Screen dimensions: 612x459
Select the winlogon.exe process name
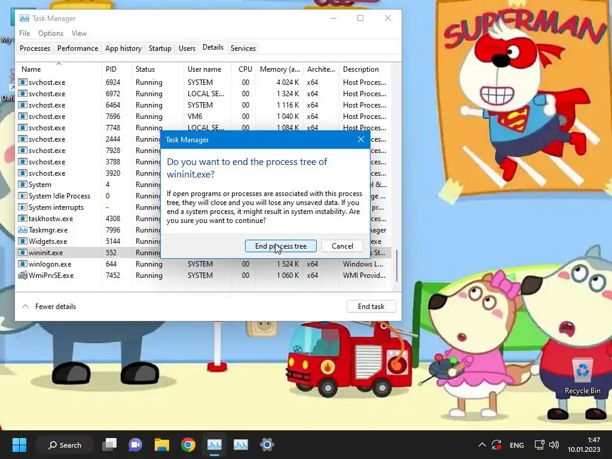[x=50, y=264]
